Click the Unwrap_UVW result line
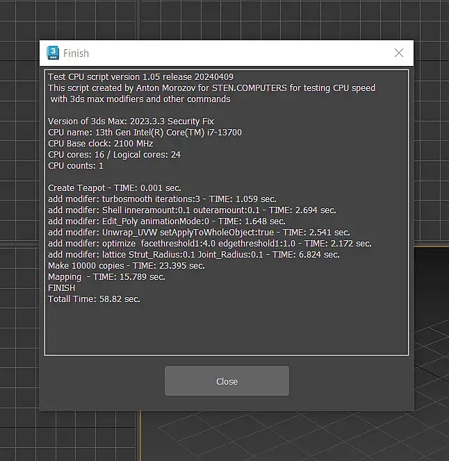 (x=199, y=233)
